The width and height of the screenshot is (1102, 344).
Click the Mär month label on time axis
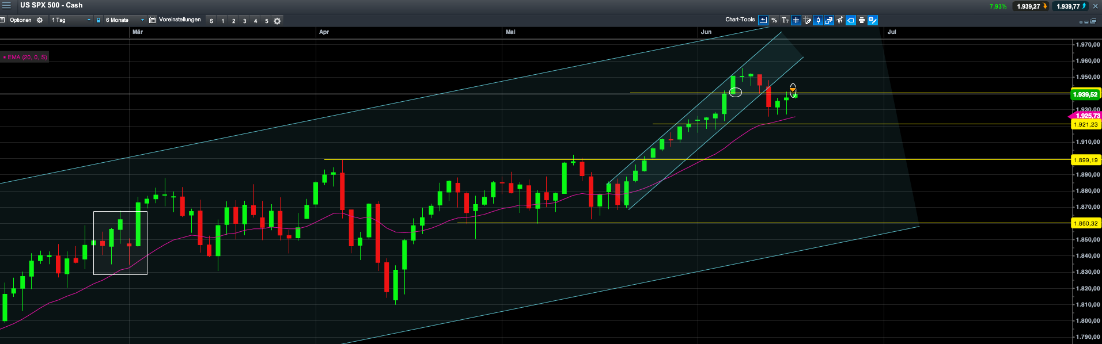pos(138,32)
